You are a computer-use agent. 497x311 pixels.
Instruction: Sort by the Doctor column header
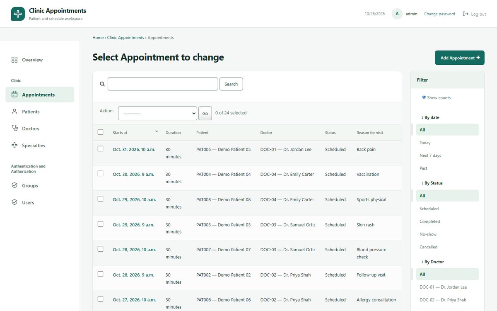pyautogui.click(x=266, y=133)
